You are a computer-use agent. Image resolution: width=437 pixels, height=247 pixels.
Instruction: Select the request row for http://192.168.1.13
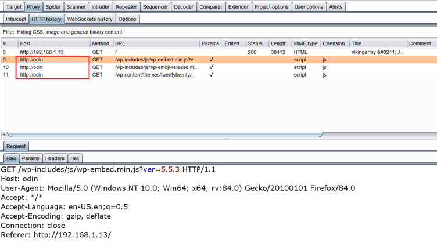tap(42, 52)
